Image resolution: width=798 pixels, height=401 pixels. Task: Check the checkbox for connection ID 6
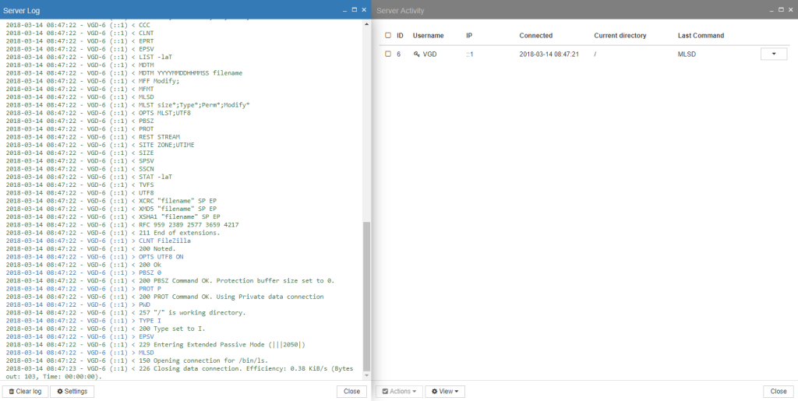tap(388, 54)
